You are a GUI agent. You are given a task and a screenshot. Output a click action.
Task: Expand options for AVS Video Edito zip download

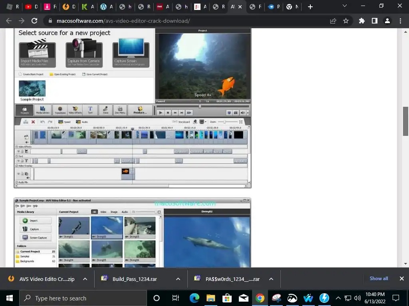[85, 279]
